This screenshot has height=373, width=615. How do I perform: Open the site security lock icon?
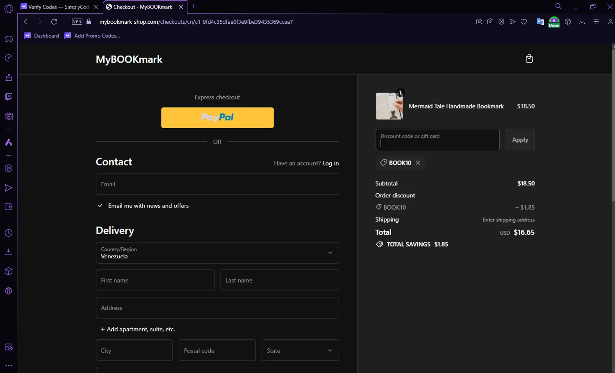(x=89, y=22)
